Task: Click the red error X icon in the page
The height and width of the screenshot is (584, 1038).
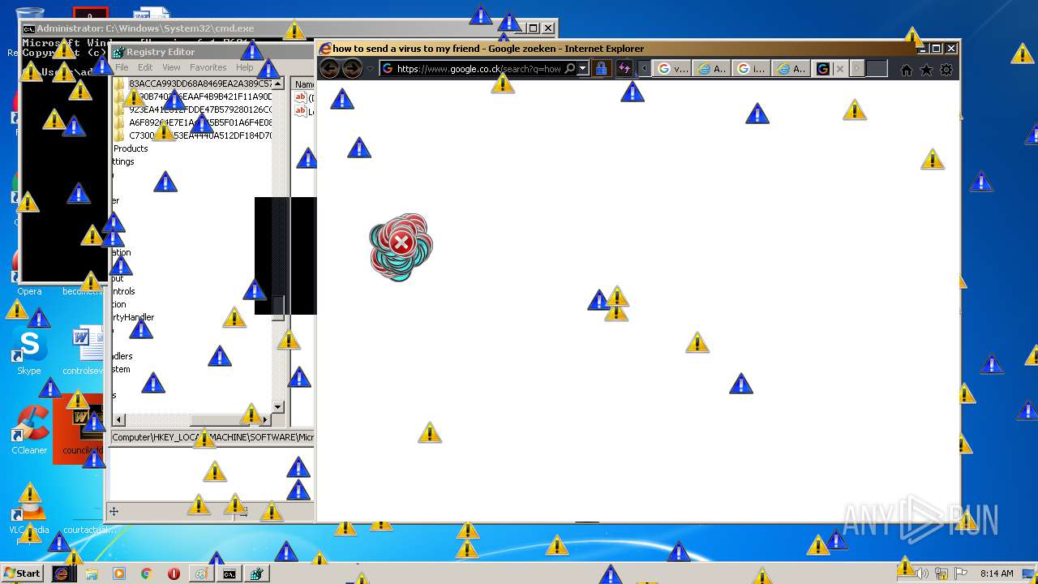Action: coord(401,243)
